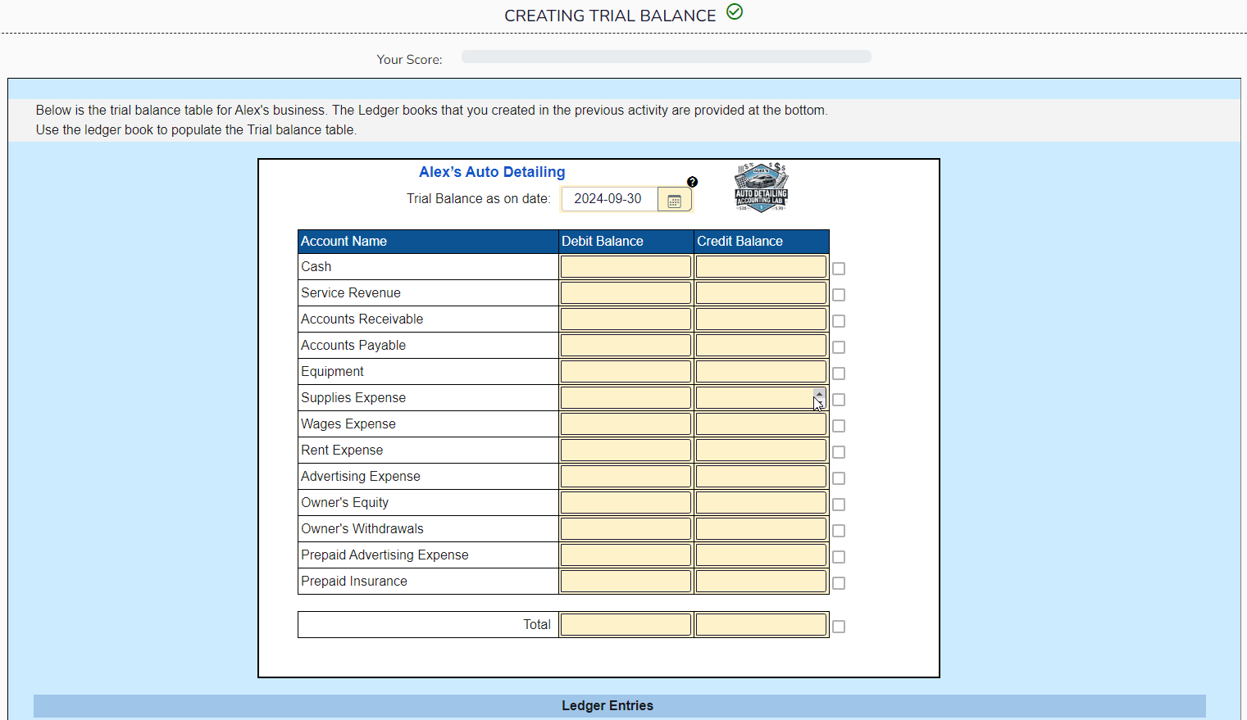Click the Rent Expense debit input field

[625, 450]
